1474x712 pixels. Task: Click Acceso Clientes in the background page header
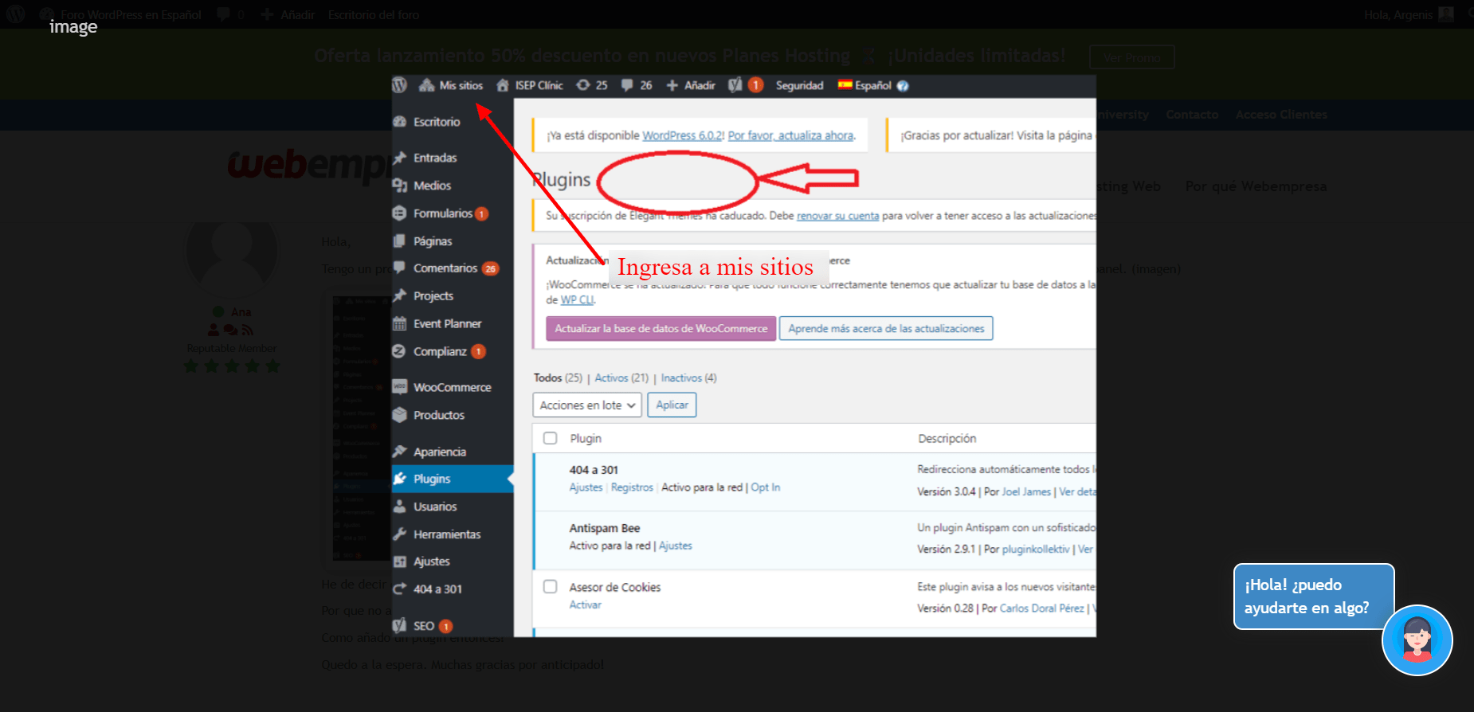point(1281,115)
